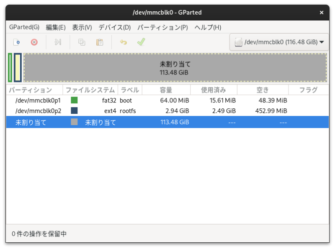Click the Copy partition icon
The image size is (335, 249).
point(82,42)
